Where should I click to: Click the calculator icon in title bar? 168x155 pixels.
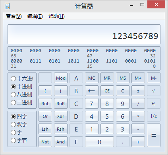pos(7,6)
